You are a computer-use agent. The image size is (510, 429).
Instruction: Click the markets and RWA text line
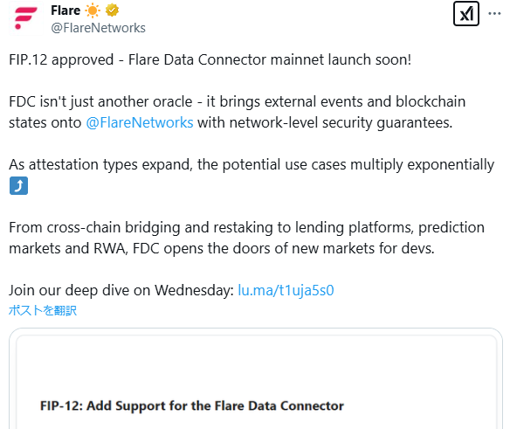click(x=222, y=248)
